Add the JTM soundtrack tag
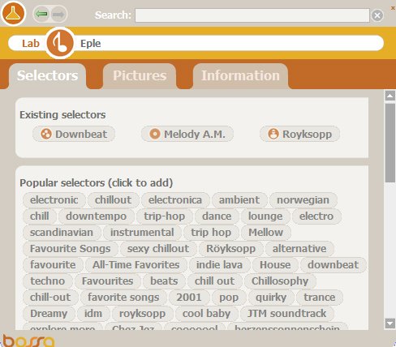This screenshot has height=347, width=396. click(287, 314)
